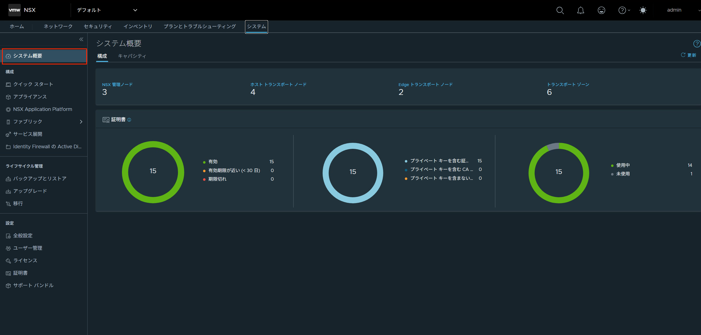Viewport: 701px width, 335px height.
Task: Open Identity Firewall の Active Directory entry
Action: (47, 147)
